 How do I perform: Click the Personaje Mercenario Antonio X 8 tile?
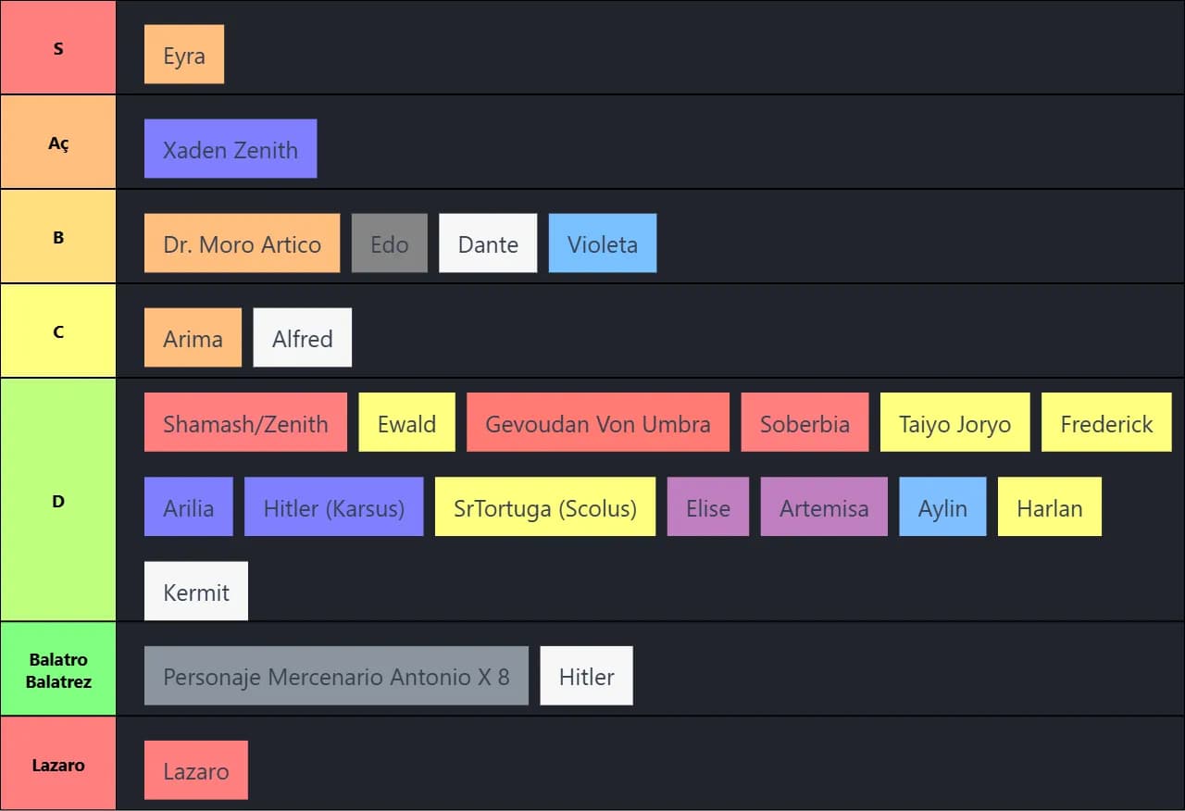[x=336, y=676]
